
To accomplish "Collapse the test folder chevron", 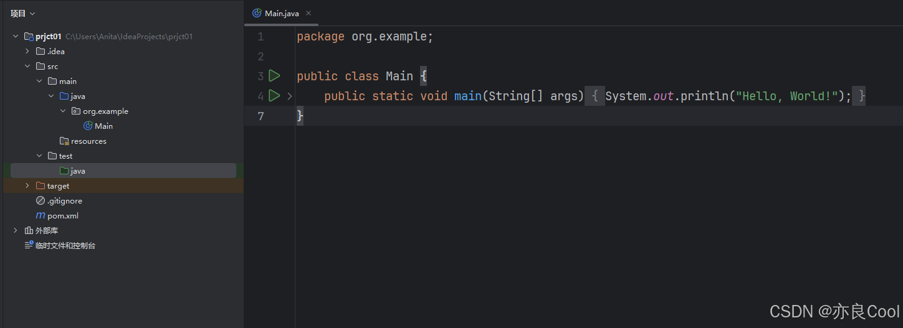I will [39, 156].
